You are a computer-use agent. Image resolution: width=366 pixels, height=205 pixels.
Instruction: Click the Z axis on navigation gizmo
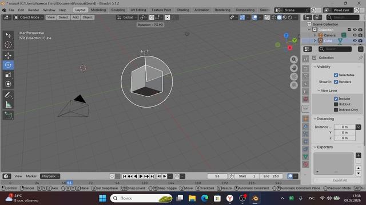[x=286, y=35]
